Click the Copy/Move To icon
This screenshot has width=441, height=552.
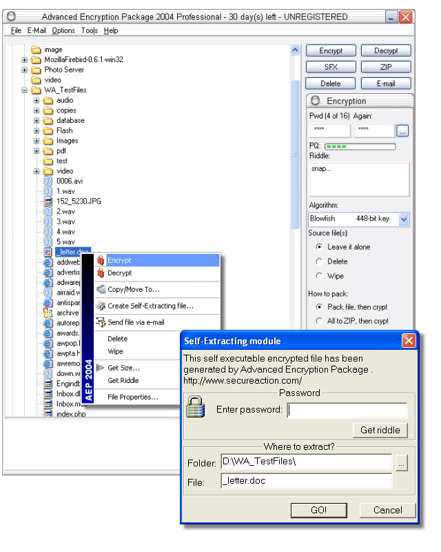point(101,289)
